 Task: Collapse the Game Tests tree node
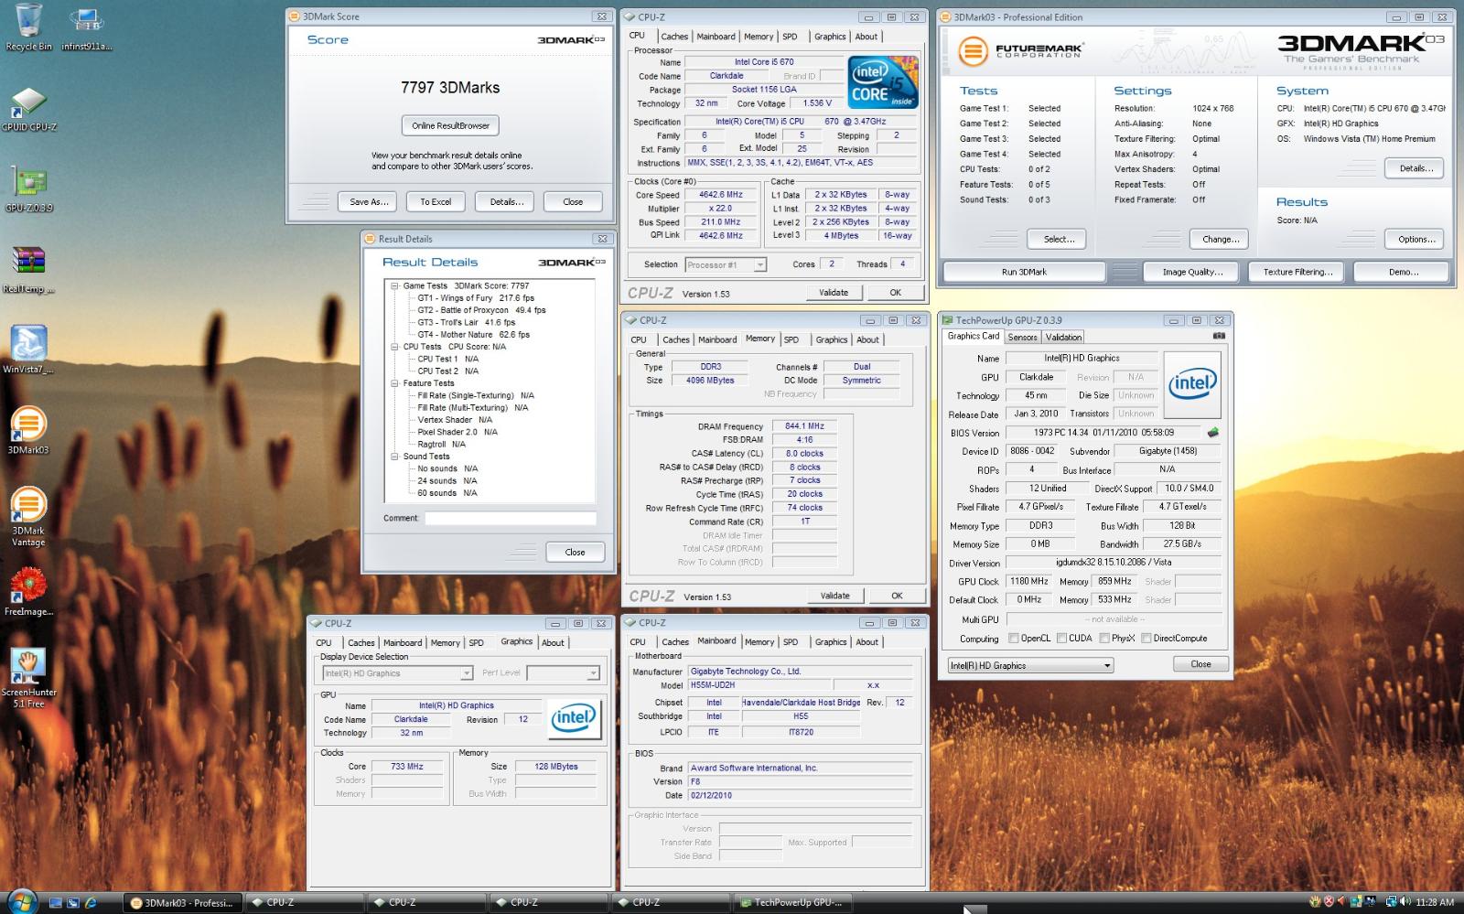click(x=394, y=285)
